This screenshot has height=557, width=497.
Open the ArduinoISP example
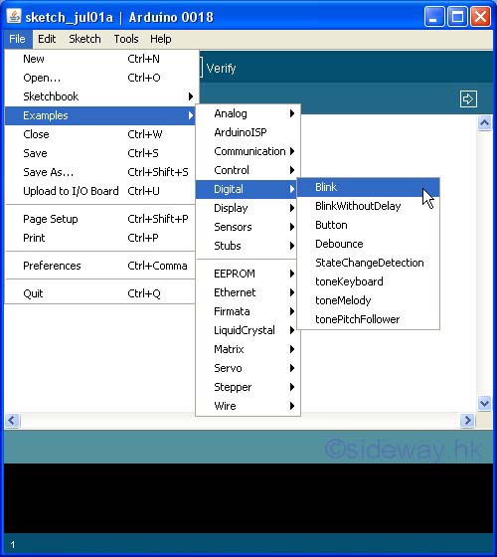tap(248, 132)
